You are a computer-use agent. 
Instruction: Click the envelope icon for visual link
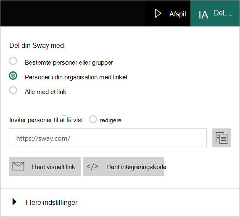(18, 166)
